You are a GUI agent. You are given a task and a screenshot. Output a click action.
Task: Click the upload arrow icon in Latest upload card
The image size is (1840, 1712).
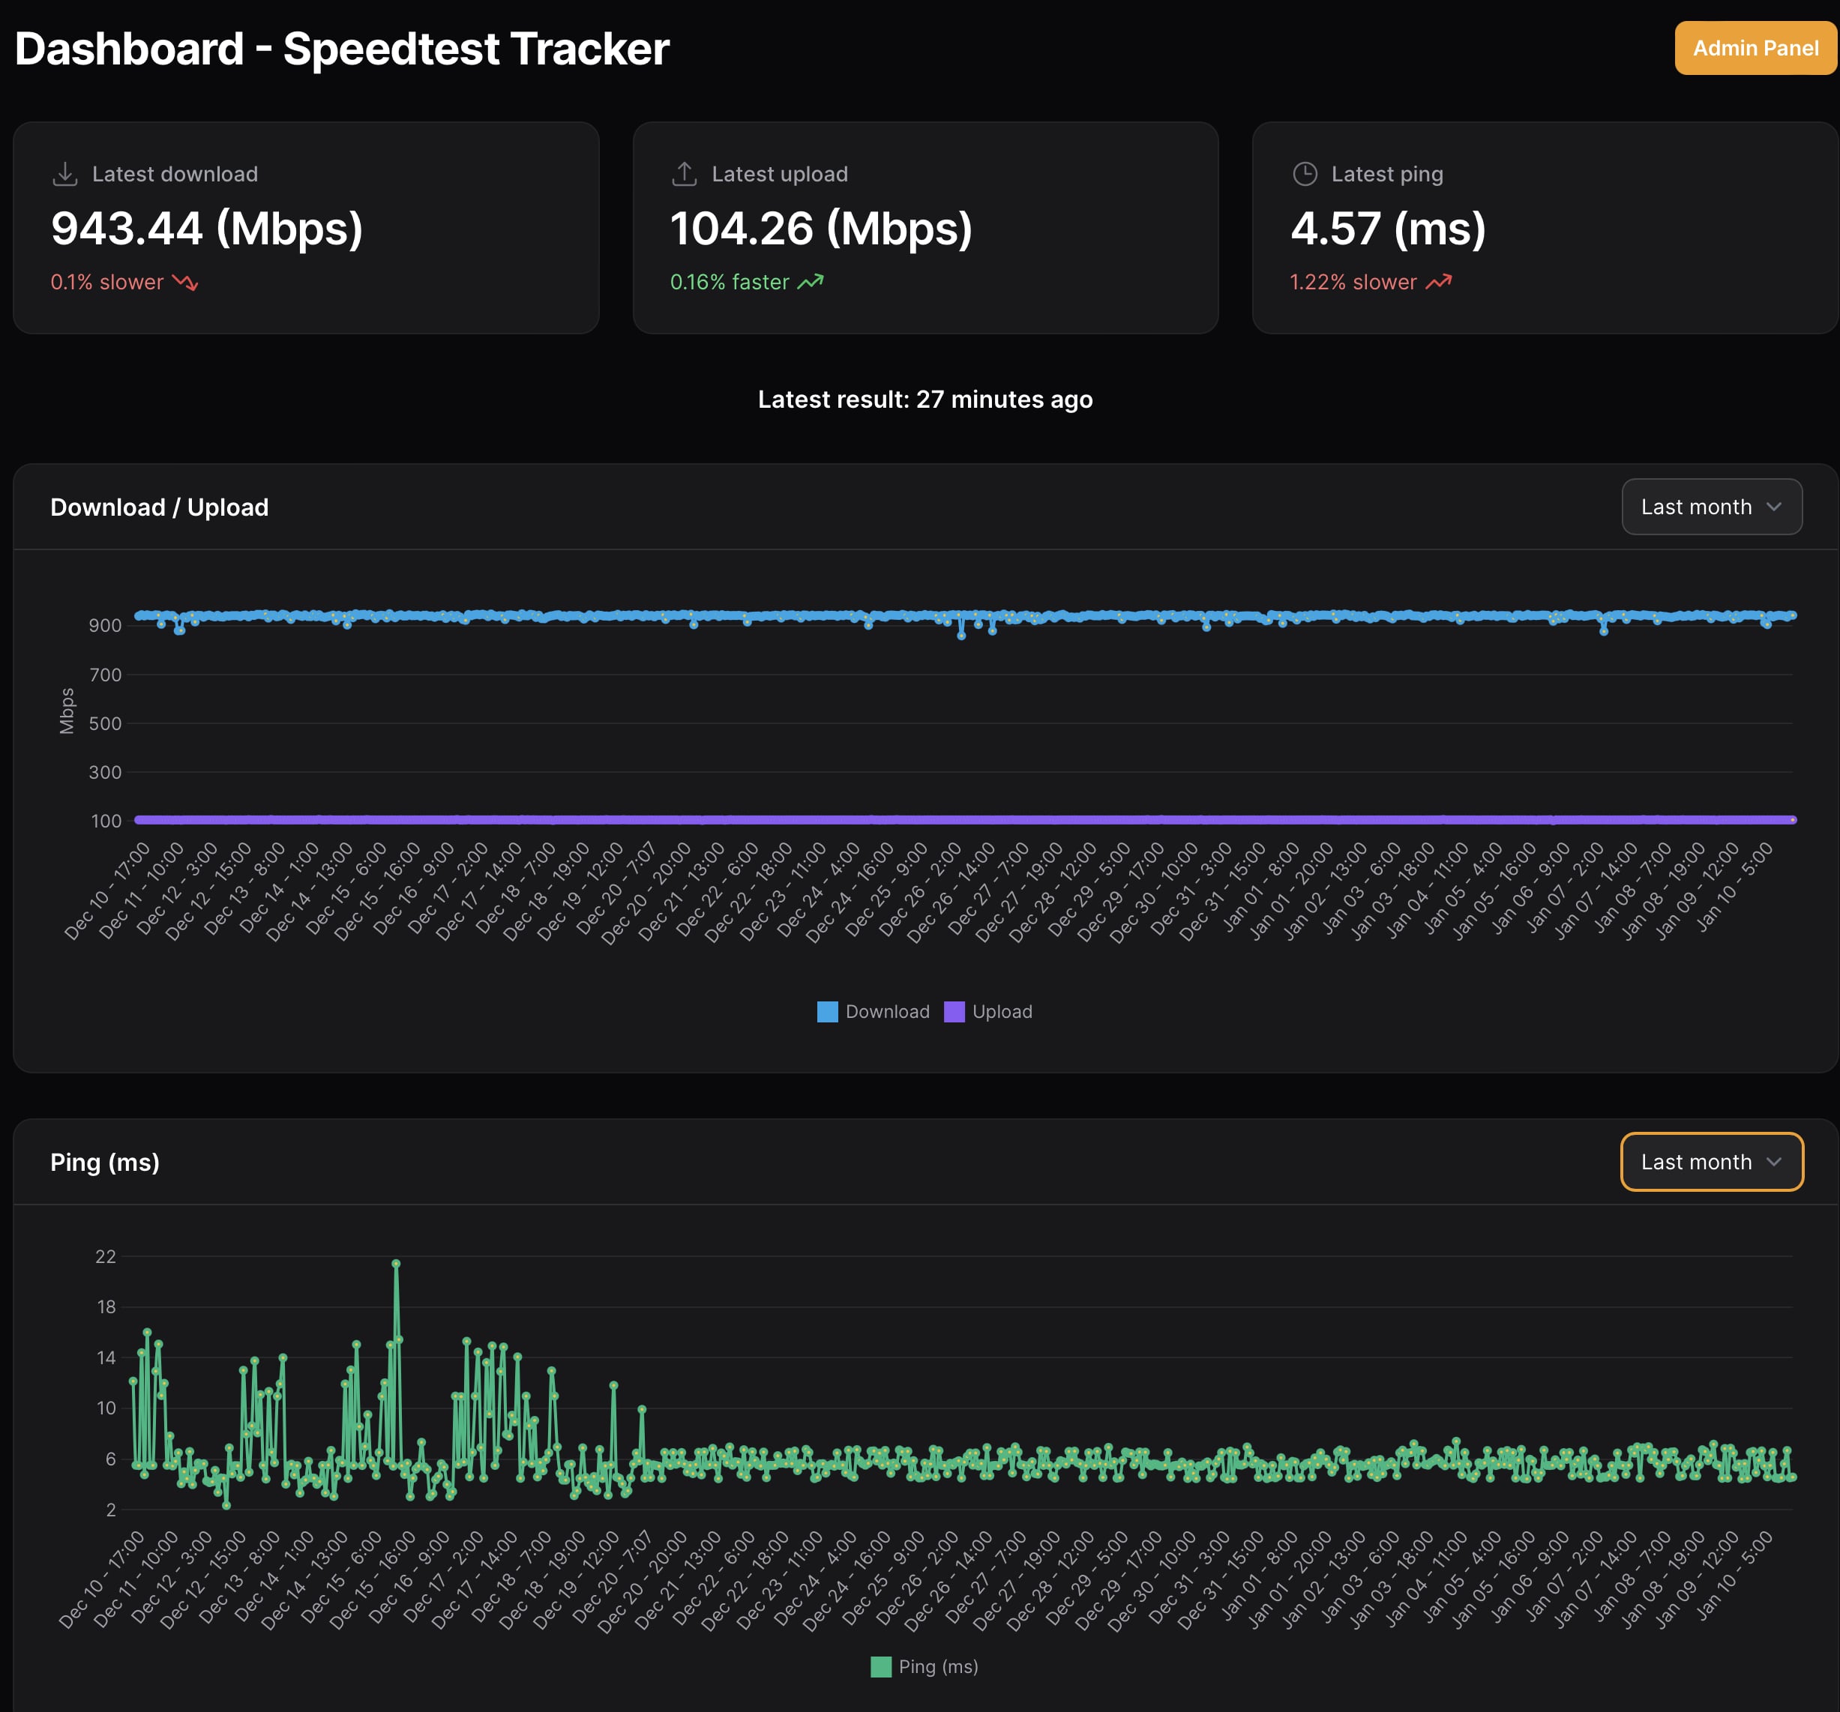click(684, 174)
